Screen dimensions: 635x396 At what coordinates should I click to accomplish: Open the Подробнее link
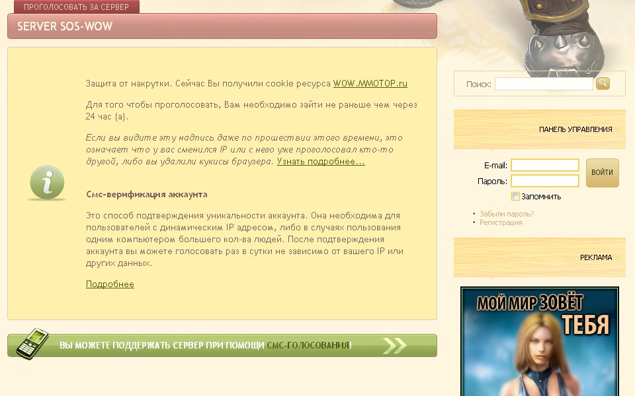[110, 284]
